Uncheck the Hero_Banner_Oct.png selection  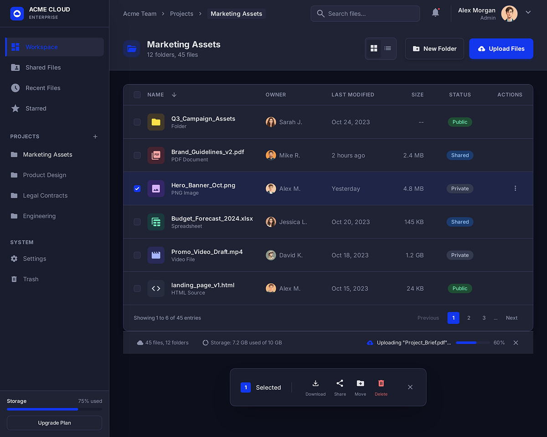137,188
